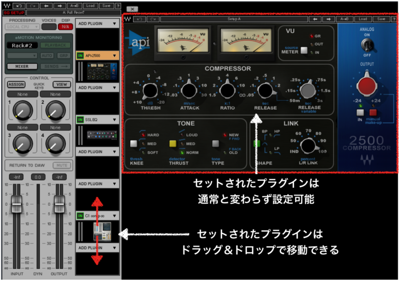Click the A→B copy button in the StudioRack bar
This screenshot has width=399, height=282.
[x=74, y=6]
